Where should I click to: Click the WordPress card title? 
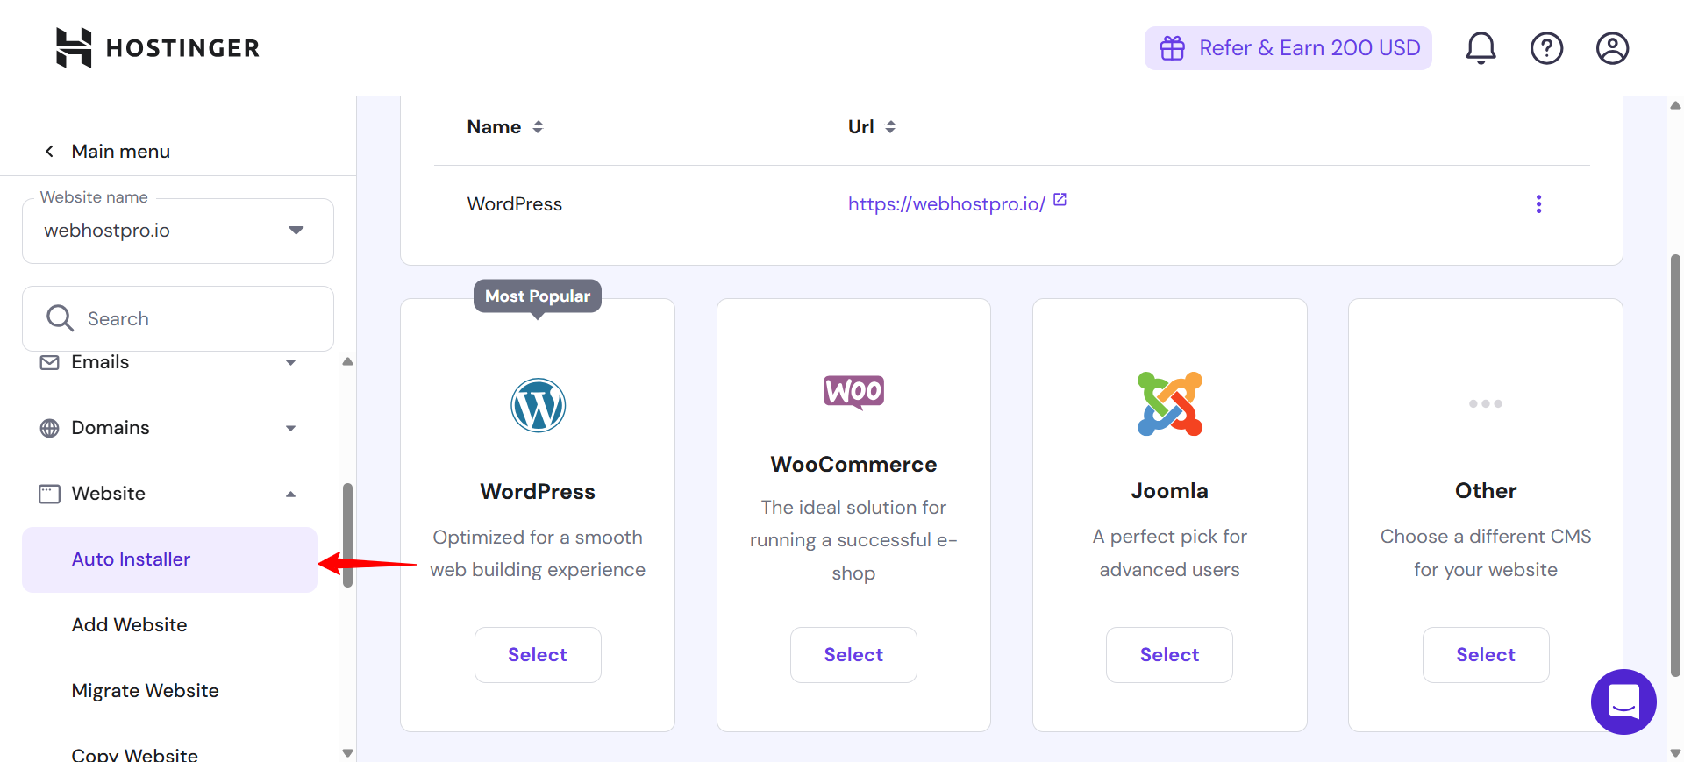pyautogui.click(x=538, y=492)
